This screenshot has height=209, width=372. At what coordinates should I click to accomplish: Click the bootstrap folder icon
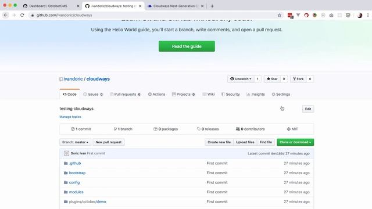tap(66, 173)
